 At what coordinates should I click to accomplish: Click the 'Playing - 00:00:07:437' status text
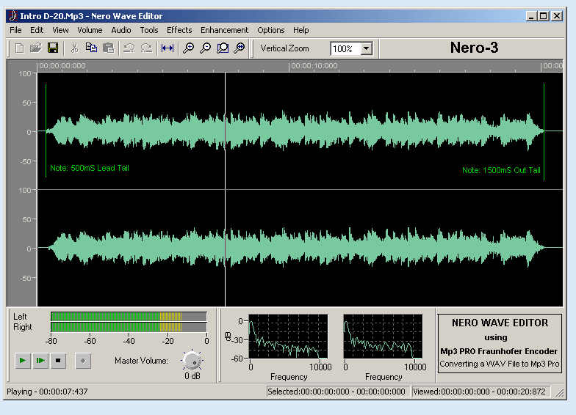(47, 392)
